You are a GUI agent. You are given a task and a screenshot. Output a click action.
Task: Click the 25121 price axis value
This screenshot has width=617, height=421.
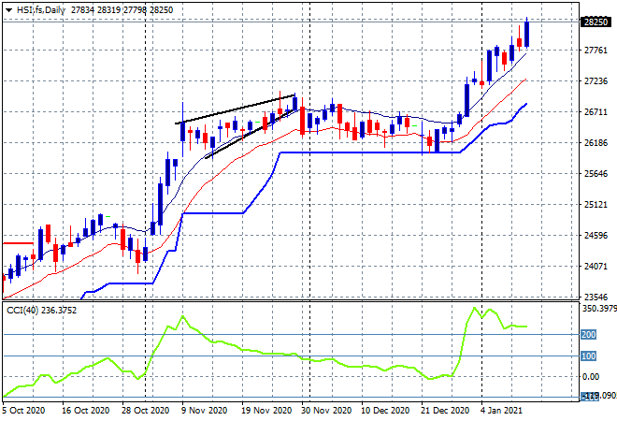[x=595, y=205]
